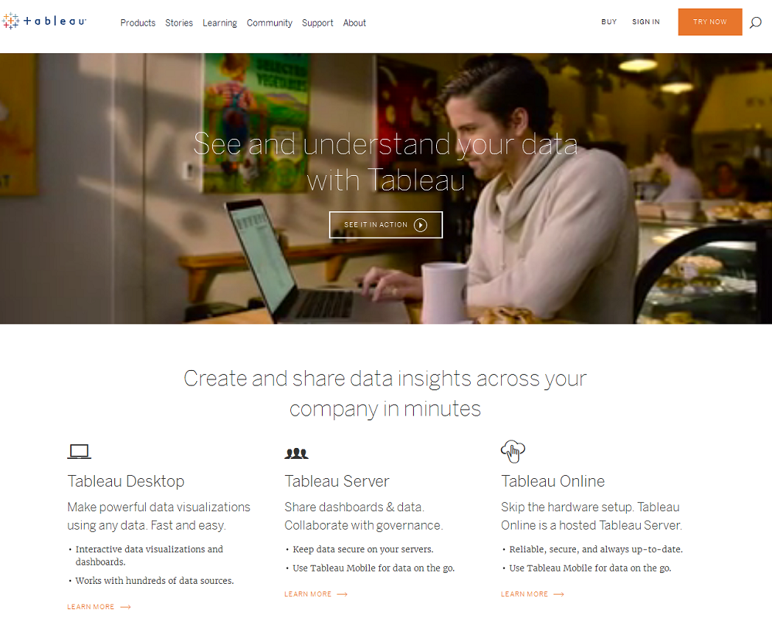This screenshot has height=620, width=772.
Task: Open the Community menu
Action: tap(269, 23)
